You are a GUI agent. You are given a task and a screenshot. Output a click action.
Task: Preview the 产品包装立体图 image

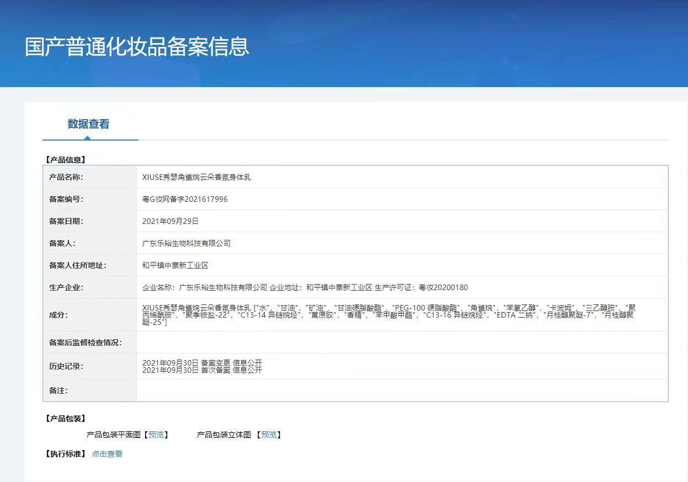pos(269,435)
